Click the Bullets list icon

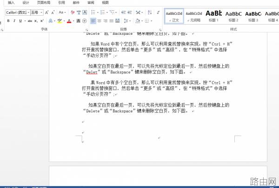point(93,12)
